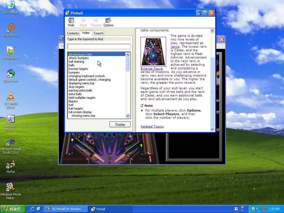Click the Microsoft Visual Studio 2010 icon

(x=11, y=146)
